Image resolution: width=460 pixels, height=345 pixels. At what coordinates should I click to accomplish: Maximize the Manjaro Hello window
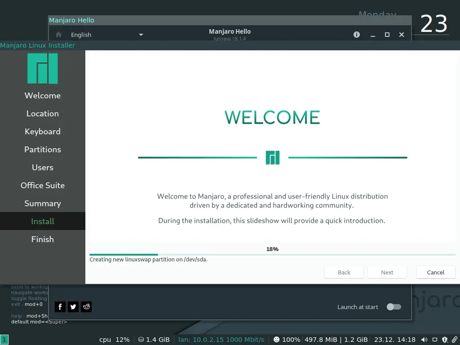point(387,35)
